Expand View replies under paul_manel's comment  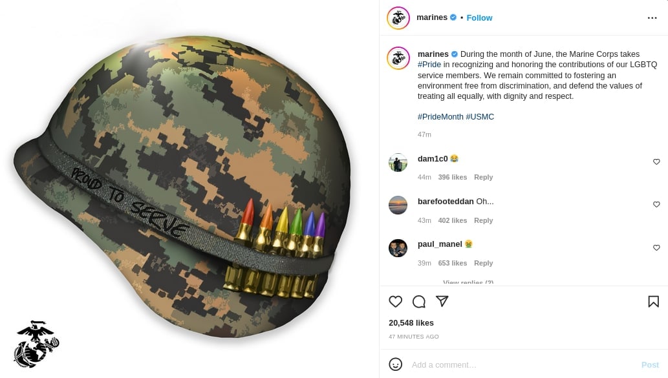[x=468, y=282]
